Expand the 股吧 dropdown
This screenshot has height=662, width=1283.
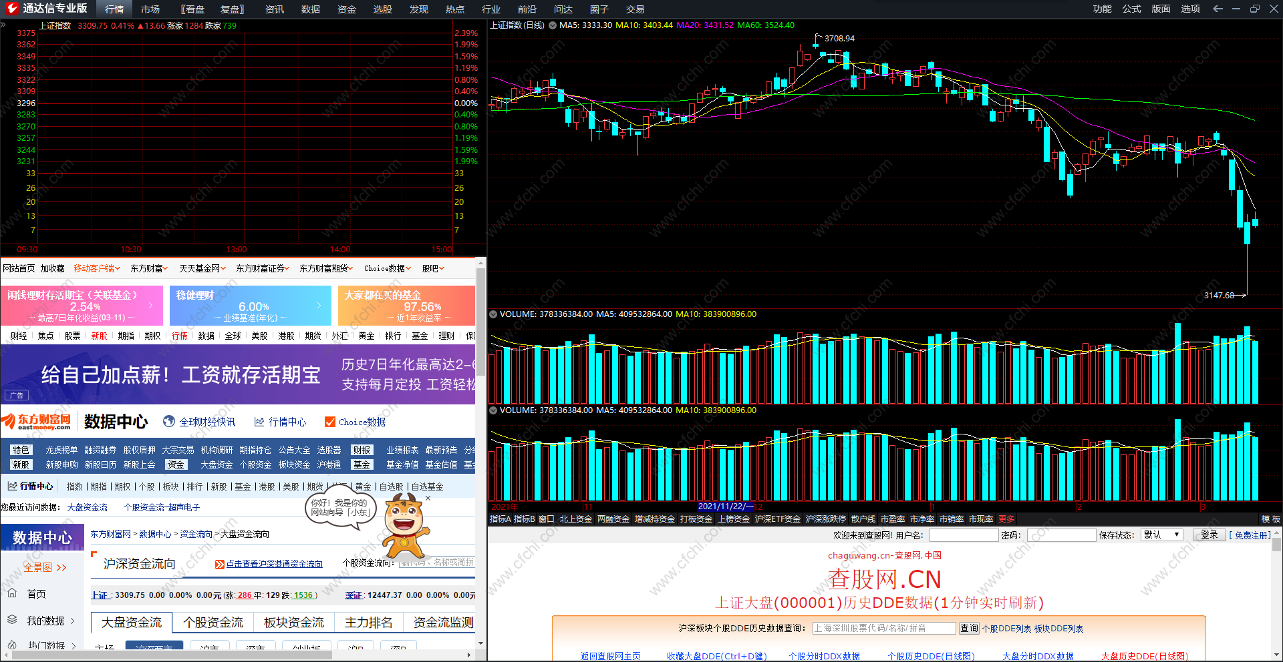pos(433,268)
